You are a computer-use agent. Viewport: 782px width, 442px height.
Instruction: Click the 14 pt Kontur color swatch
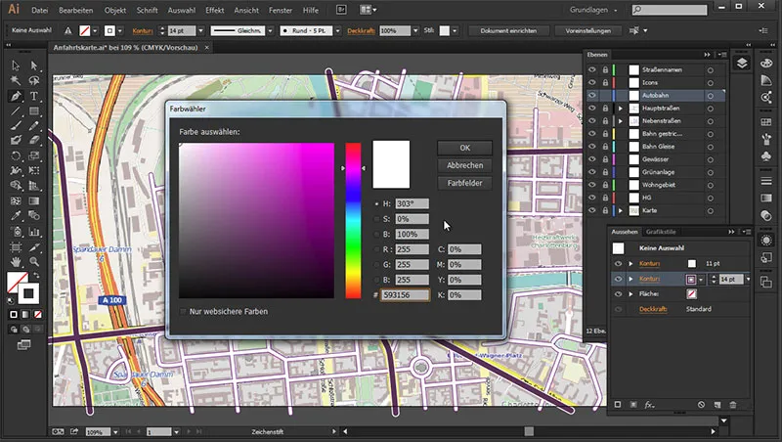click(x=691, y=279)
